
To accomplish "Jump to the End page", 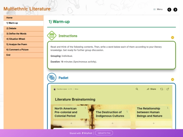I will pyautogui.click(x=23, y=55).
